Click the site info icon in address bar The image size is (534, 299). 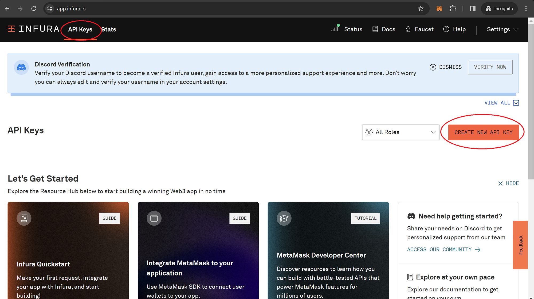point(50,9)
